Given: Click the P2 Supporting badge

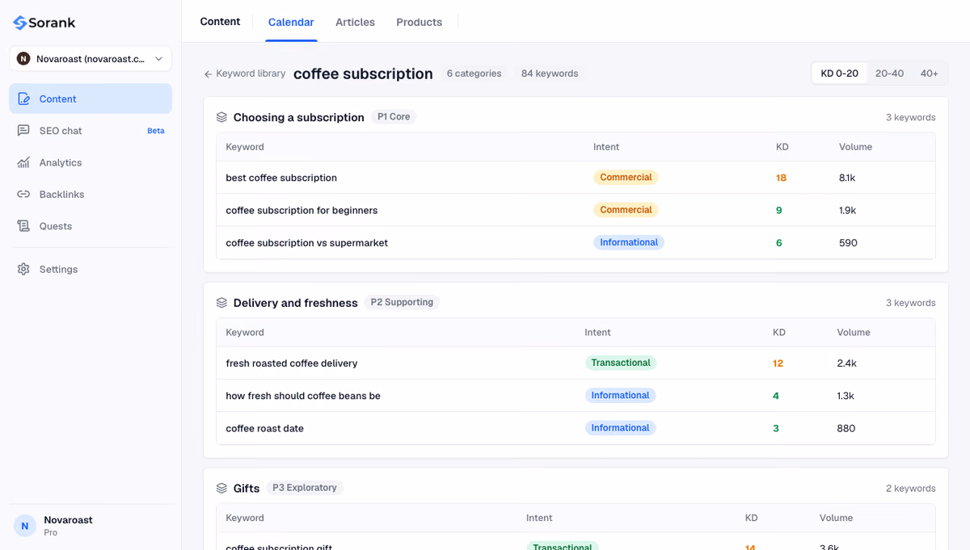Looking at the screenshot, I should [x=402, y=303].
